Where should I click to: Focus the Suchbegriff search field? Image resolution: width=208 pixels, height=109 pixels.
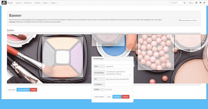(x=176, y=3)
